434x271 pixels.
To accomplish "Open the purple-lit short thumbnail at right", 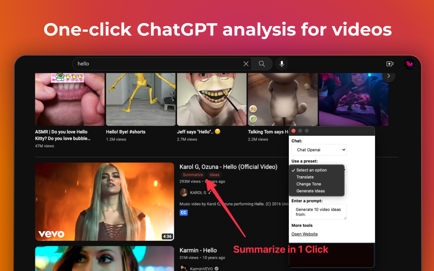I will [x=354, y=99].
